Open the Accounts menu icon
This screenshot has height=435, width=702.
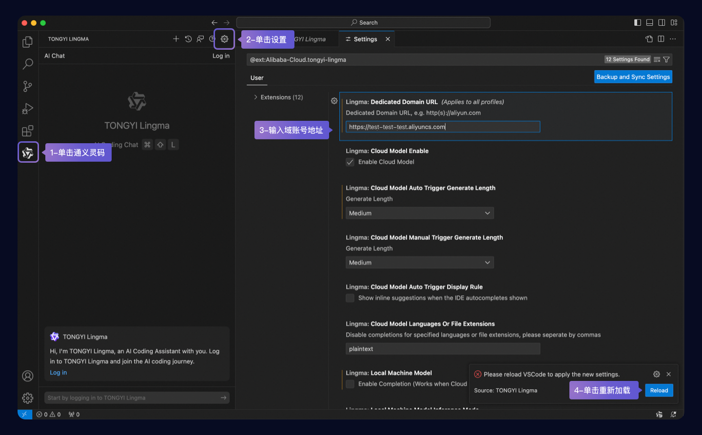point(28,376)
